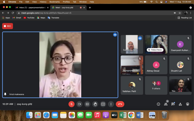This screenshot has width=194, height=121.
Task: Open Chrome's three-dot menu
Action: tap(191, 13)
